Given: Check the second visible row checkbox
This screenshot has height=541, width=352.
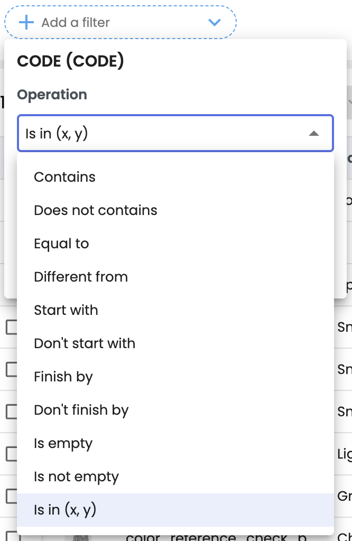Looking at the screenshot, I should 11,369.
